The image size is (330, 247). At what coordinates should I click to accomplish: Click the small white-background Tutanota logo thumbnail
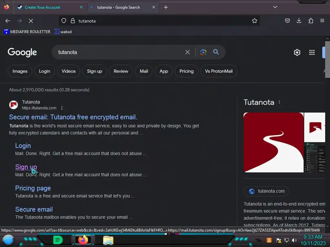(315, 127)
